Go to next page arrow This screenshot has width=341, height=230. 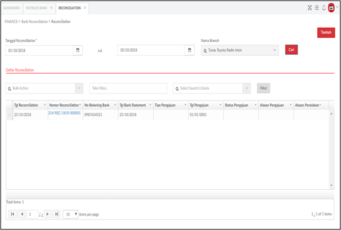(x=48, y=214)
